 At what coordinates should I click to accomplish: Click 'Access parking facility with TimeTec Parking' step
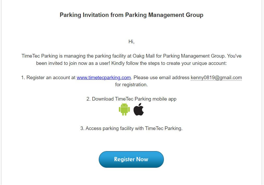[134, 128]
